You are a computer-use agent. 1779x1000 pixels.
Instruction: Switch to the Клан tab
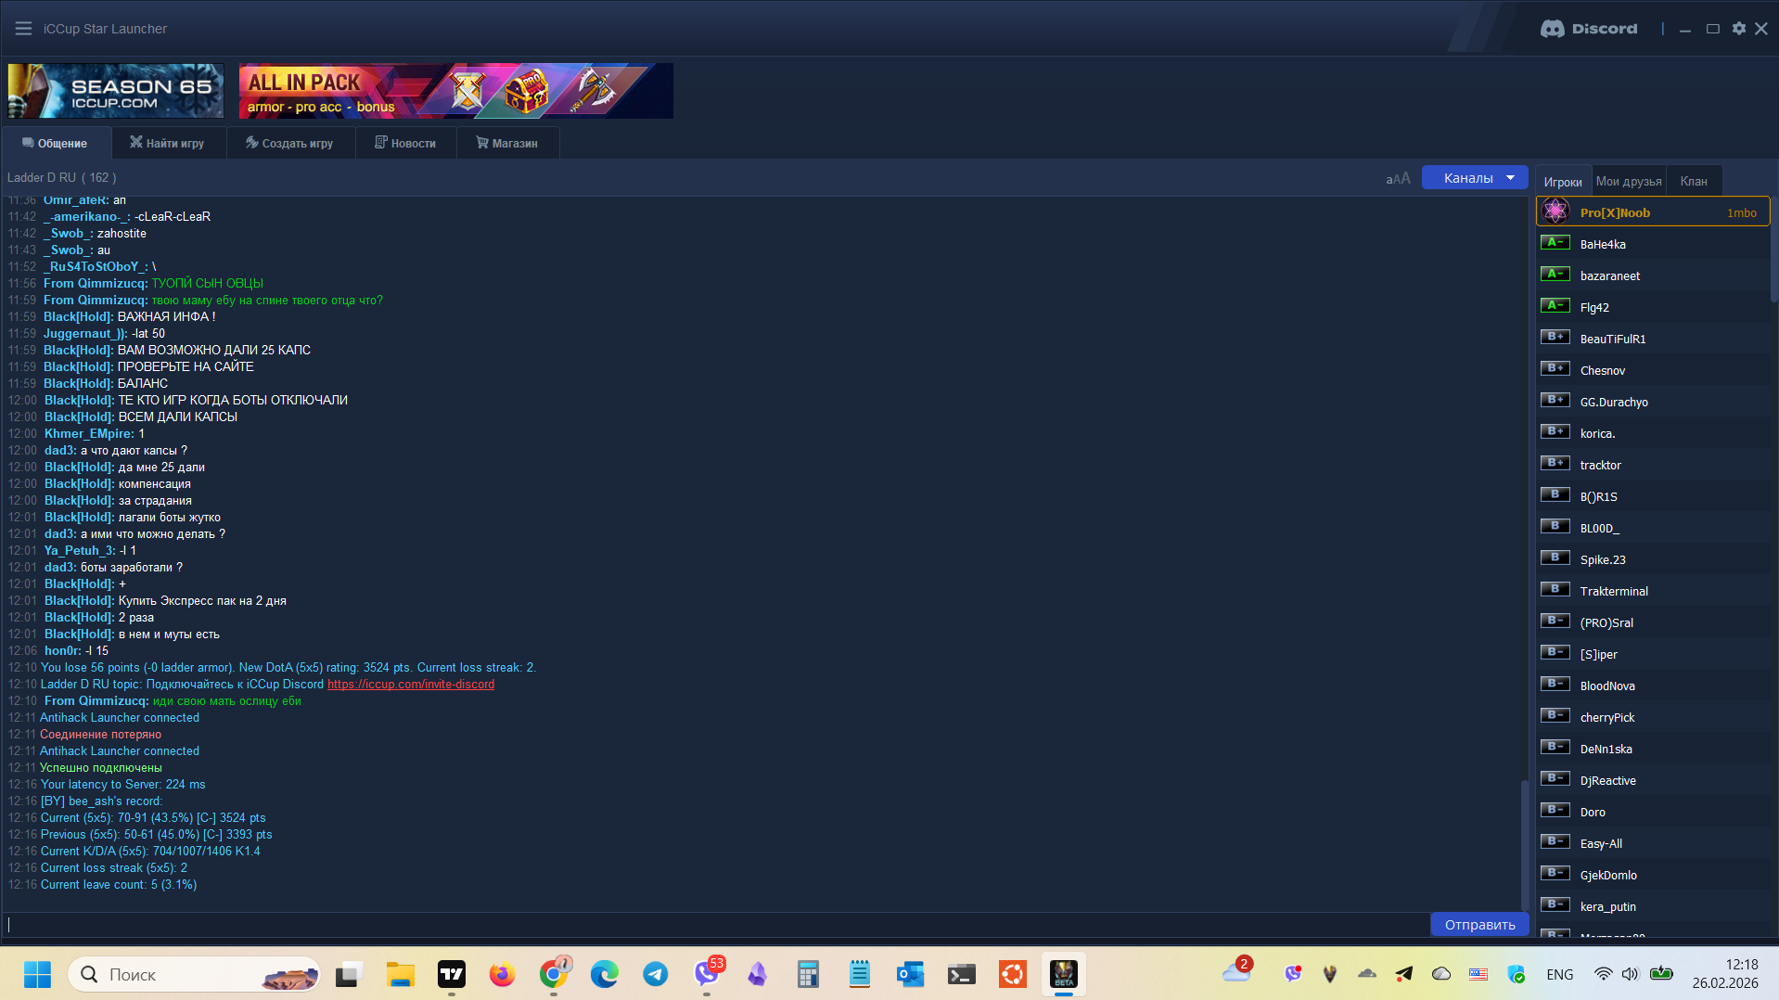tap(1694, 181)
